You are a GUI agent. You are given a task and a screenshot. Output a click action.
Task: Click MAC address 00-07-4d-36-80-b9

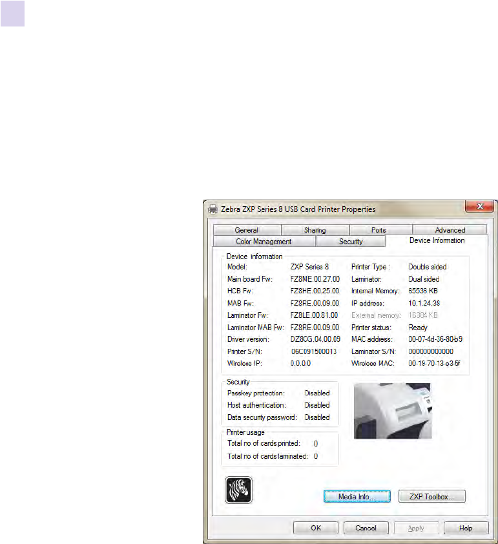point(435,339)
